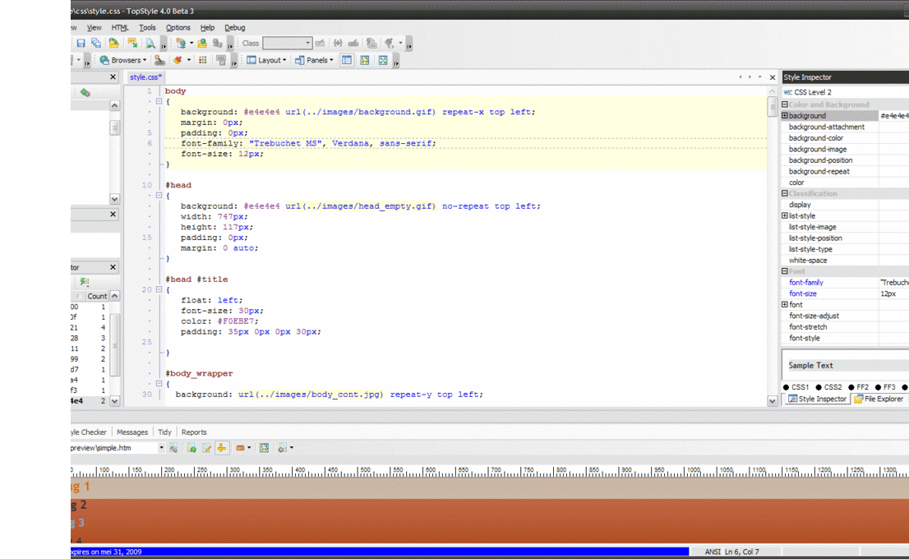Open the Help menu
Screen dimensions: 909x559
tap(208, 27)
